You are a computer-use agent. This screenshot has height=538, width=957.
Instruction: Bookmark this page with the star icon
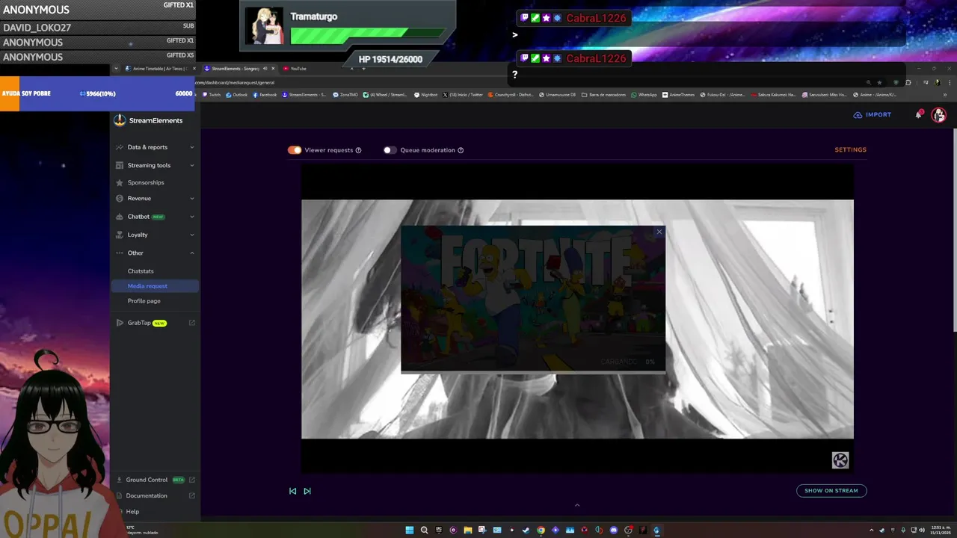click(879, 82)
